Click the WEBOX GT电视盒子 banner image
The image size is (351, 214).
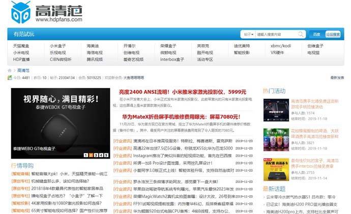[61, 123]
